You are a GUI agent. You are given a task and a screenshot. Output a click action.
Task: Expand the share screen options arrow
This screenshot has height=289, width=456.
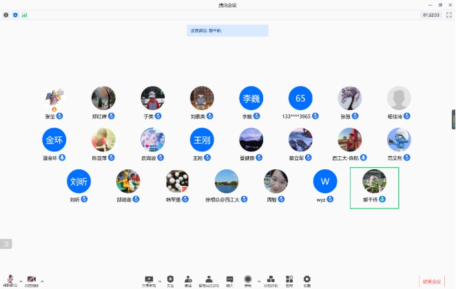[x=159, y=281]
